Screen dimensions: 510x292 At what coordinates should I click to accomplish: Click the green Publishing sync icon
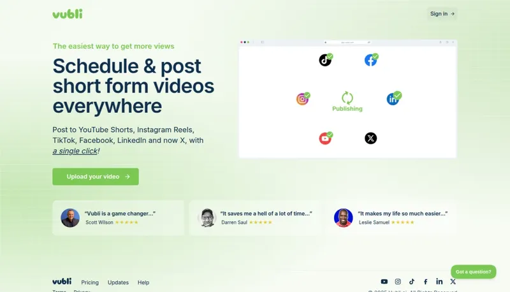pyautogui.click(x=347, y=98)
